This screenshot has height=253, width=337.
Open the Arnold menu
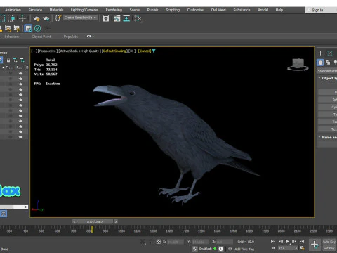[263, 10]
